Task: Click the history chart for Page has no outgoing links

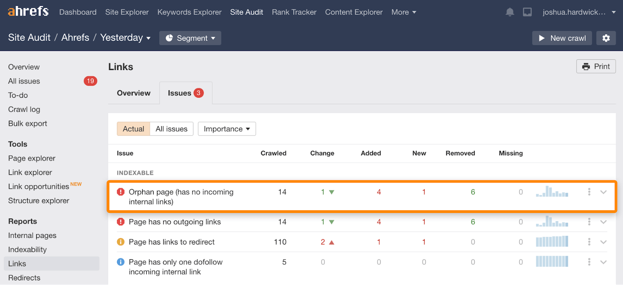Action: coord(552,221)
